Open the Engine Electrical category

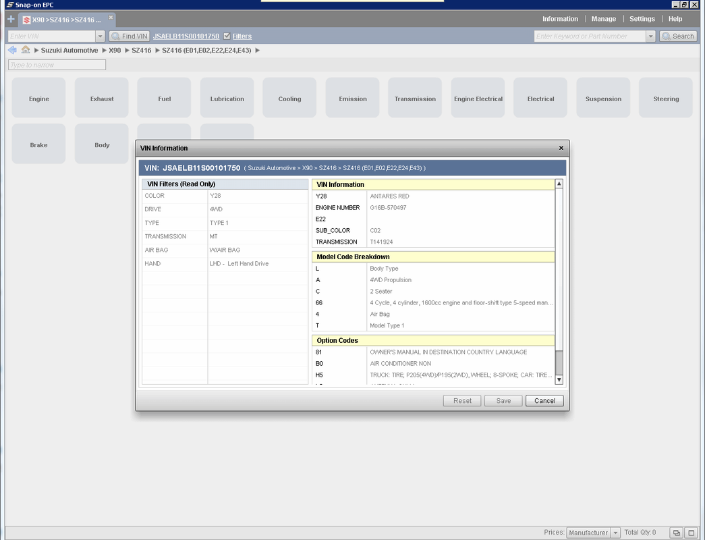coord(478,98)
